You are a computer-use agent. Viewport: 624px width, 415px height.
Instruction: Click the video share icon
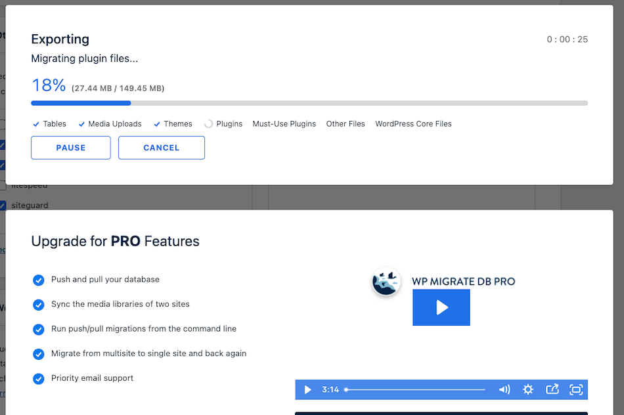click(x=552, y=389)
